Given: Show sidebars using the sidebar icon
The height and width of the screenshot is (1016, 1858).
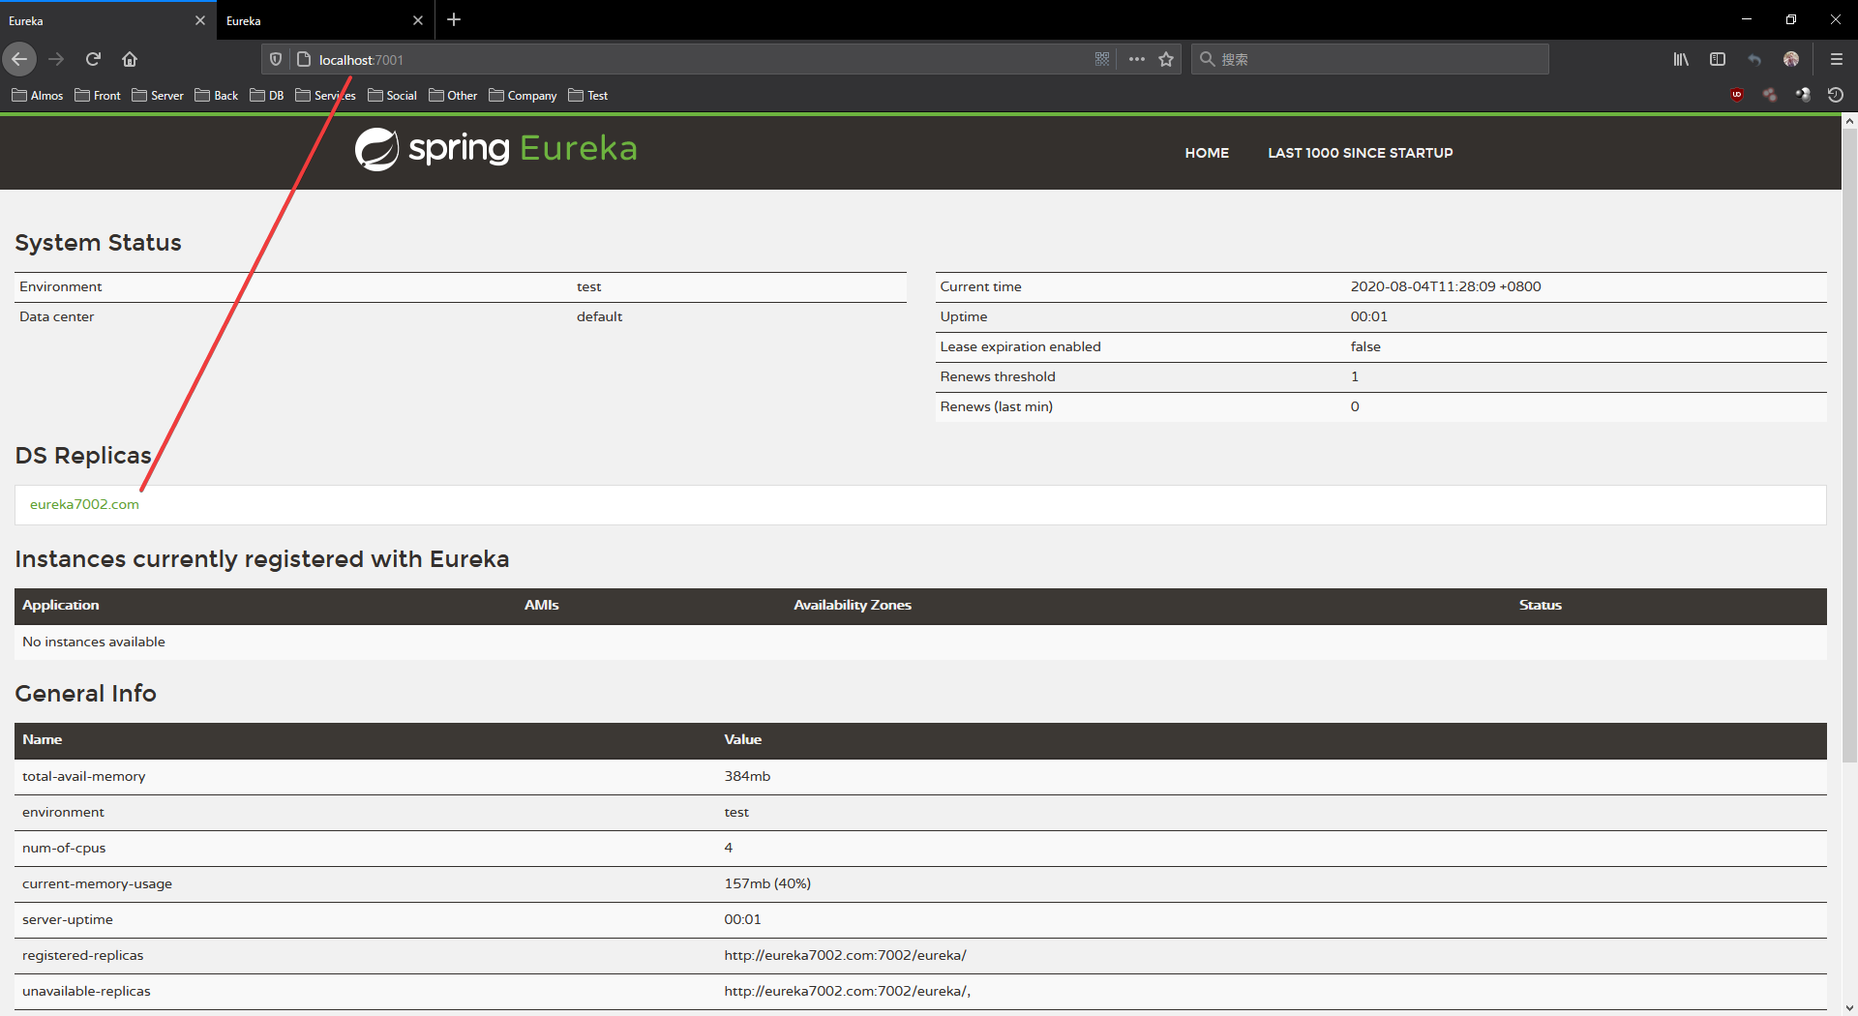Looking at the screenshot, I should click(x=1718, y=59).
